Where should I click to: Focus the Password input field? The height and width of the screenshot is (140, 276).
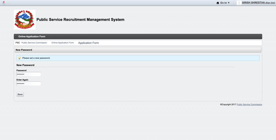point(29,74)
